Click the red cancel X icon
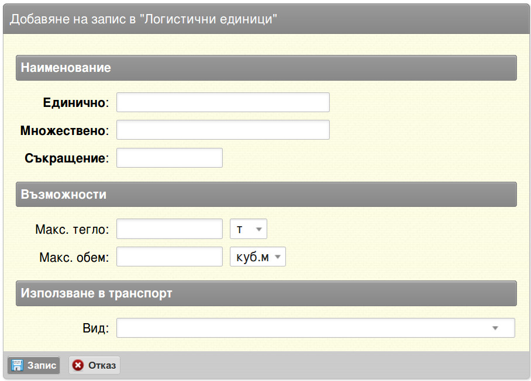Viewport: 531px width, 381px height. pyautogui.click(x=78, y=365)
